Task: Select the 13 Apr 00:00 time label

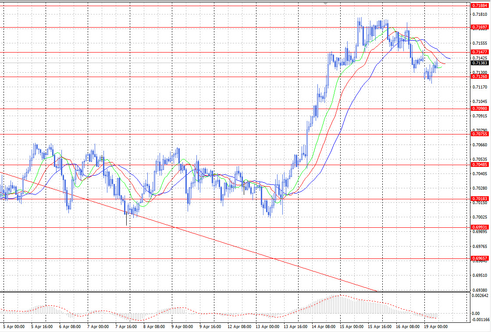Action: click(267, 327)
